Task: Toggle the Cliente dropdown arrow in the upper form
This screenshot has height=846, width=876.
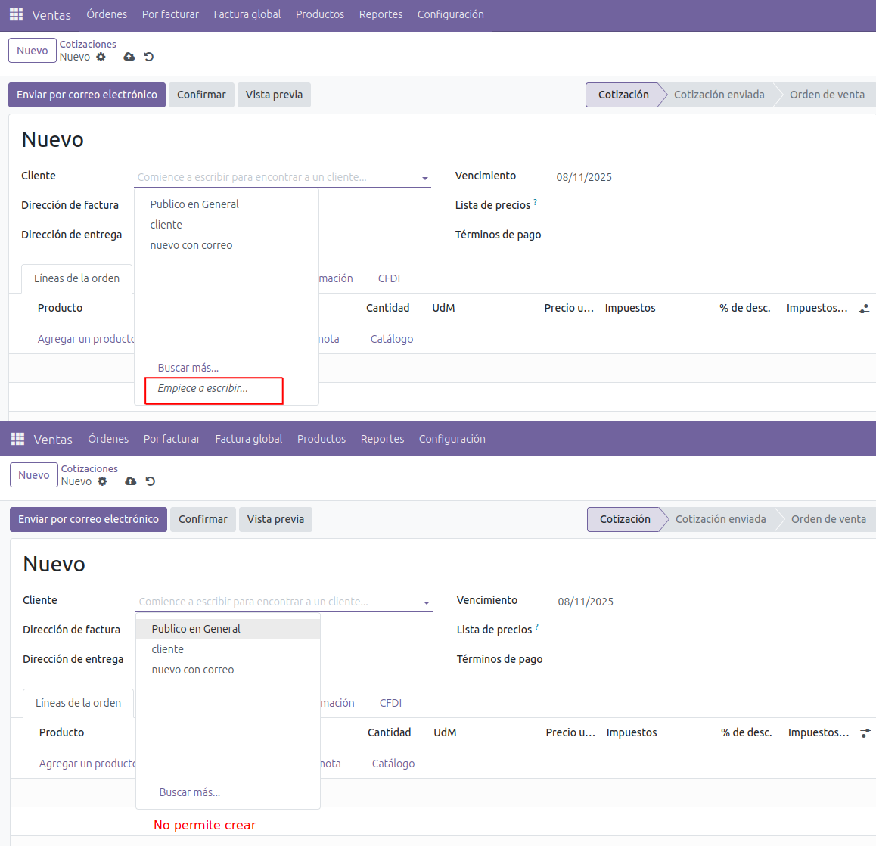Action: 425,179
